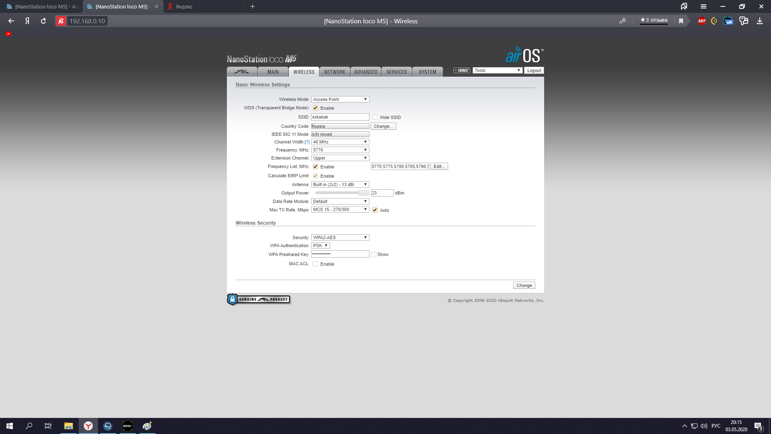Viewport: 771px width, 434px height.
Task: Open the Data Rate Module dropdown
Action: tap(340, 201)
